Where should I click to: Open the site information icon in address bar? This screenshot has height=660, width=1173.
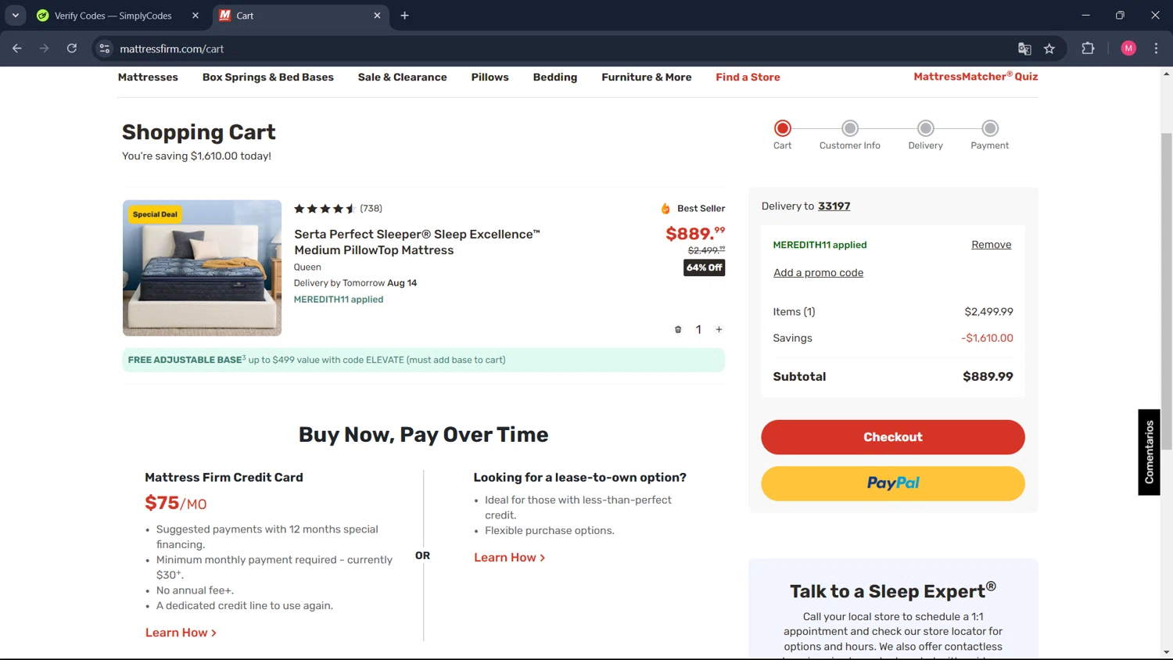(105, 48)
